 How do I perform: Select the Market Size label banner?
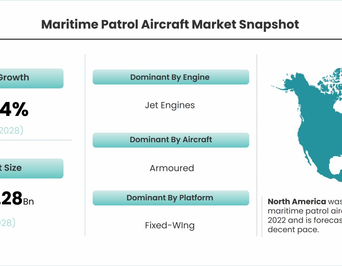30,168
